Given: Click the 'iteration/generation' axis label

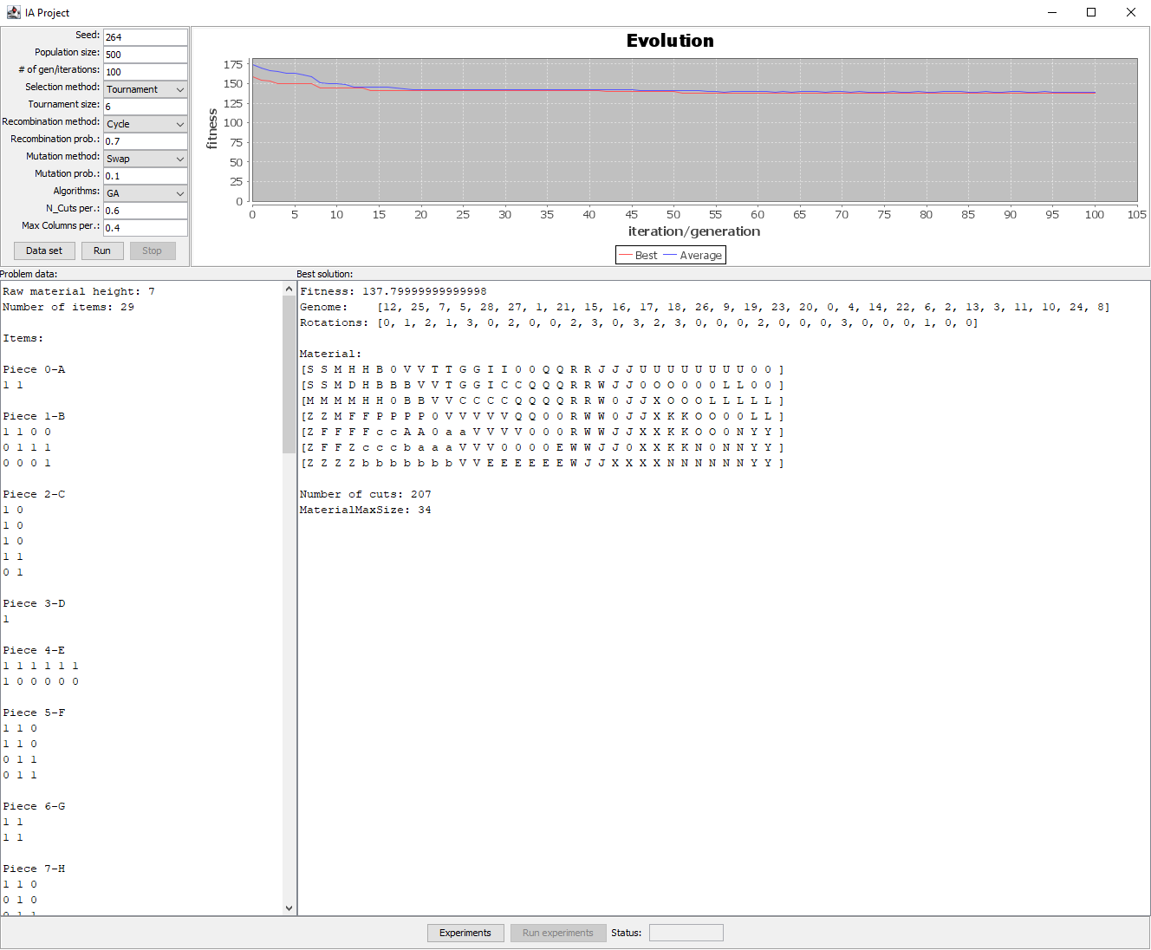Looking at the screenshot, I should [694, 231].
